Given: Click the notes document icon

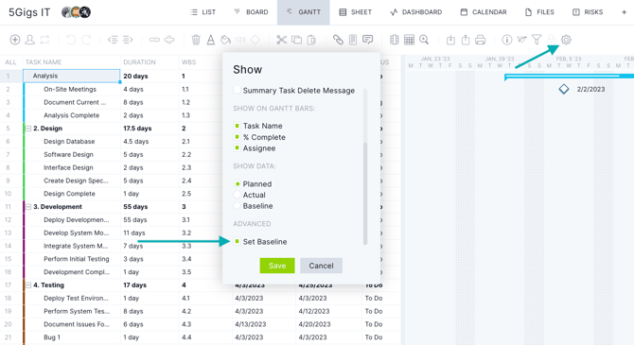Looking at the screenshot, I should tap(353, 40).
